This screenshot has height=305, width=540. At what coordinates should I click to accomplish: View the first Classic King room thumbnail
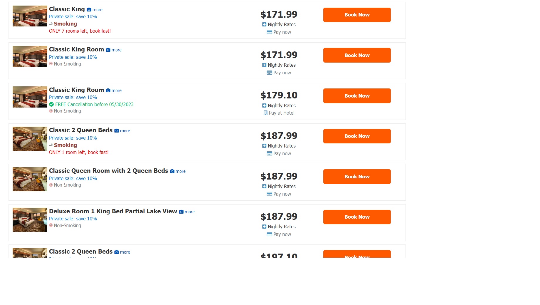tap(30, 16)
